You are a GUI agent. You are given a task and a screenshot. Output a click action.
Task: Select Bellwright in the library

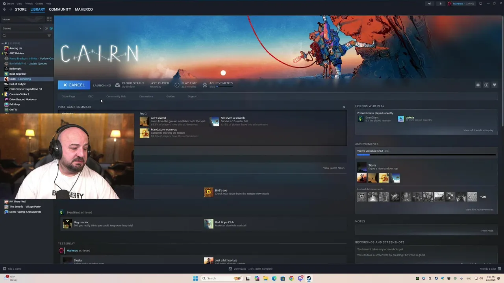(15, 69)
